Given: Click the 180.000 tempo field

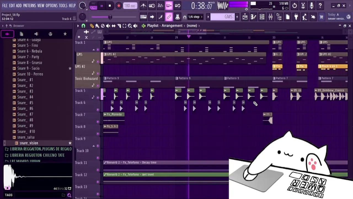Looking at the screenshot, I should tap(130, 6).
